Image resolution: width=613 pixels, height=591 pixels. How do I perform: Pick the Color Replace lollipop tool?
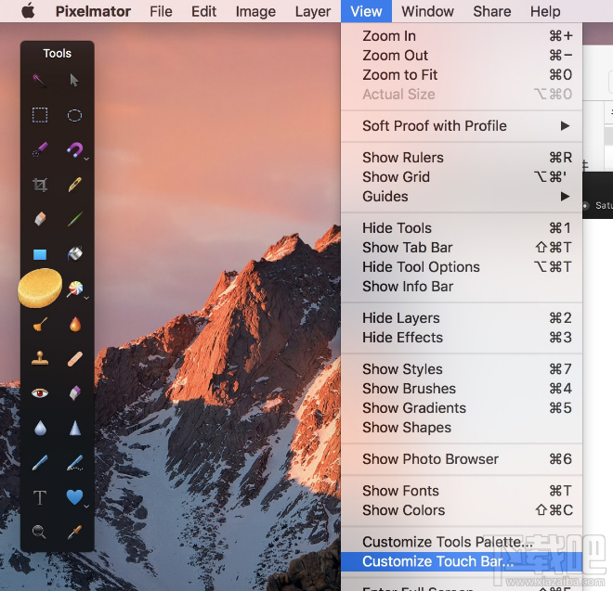75,289
